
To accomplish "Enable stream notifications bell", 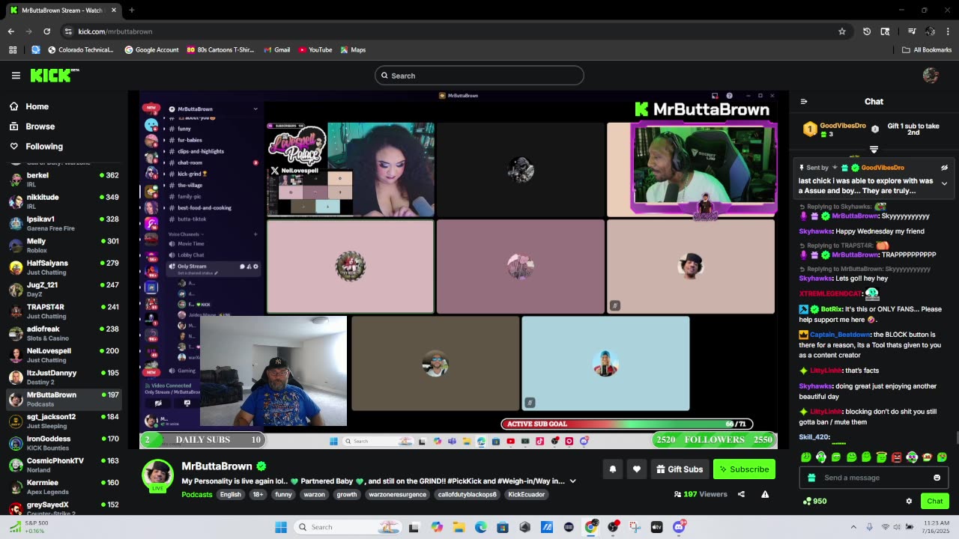I will [x=613, y=469].
